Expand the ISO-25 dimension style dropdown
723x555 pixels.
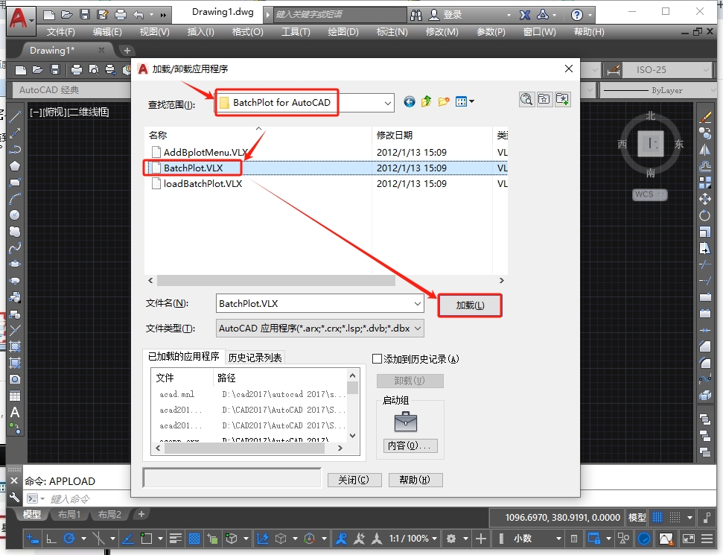pos(706,70)
